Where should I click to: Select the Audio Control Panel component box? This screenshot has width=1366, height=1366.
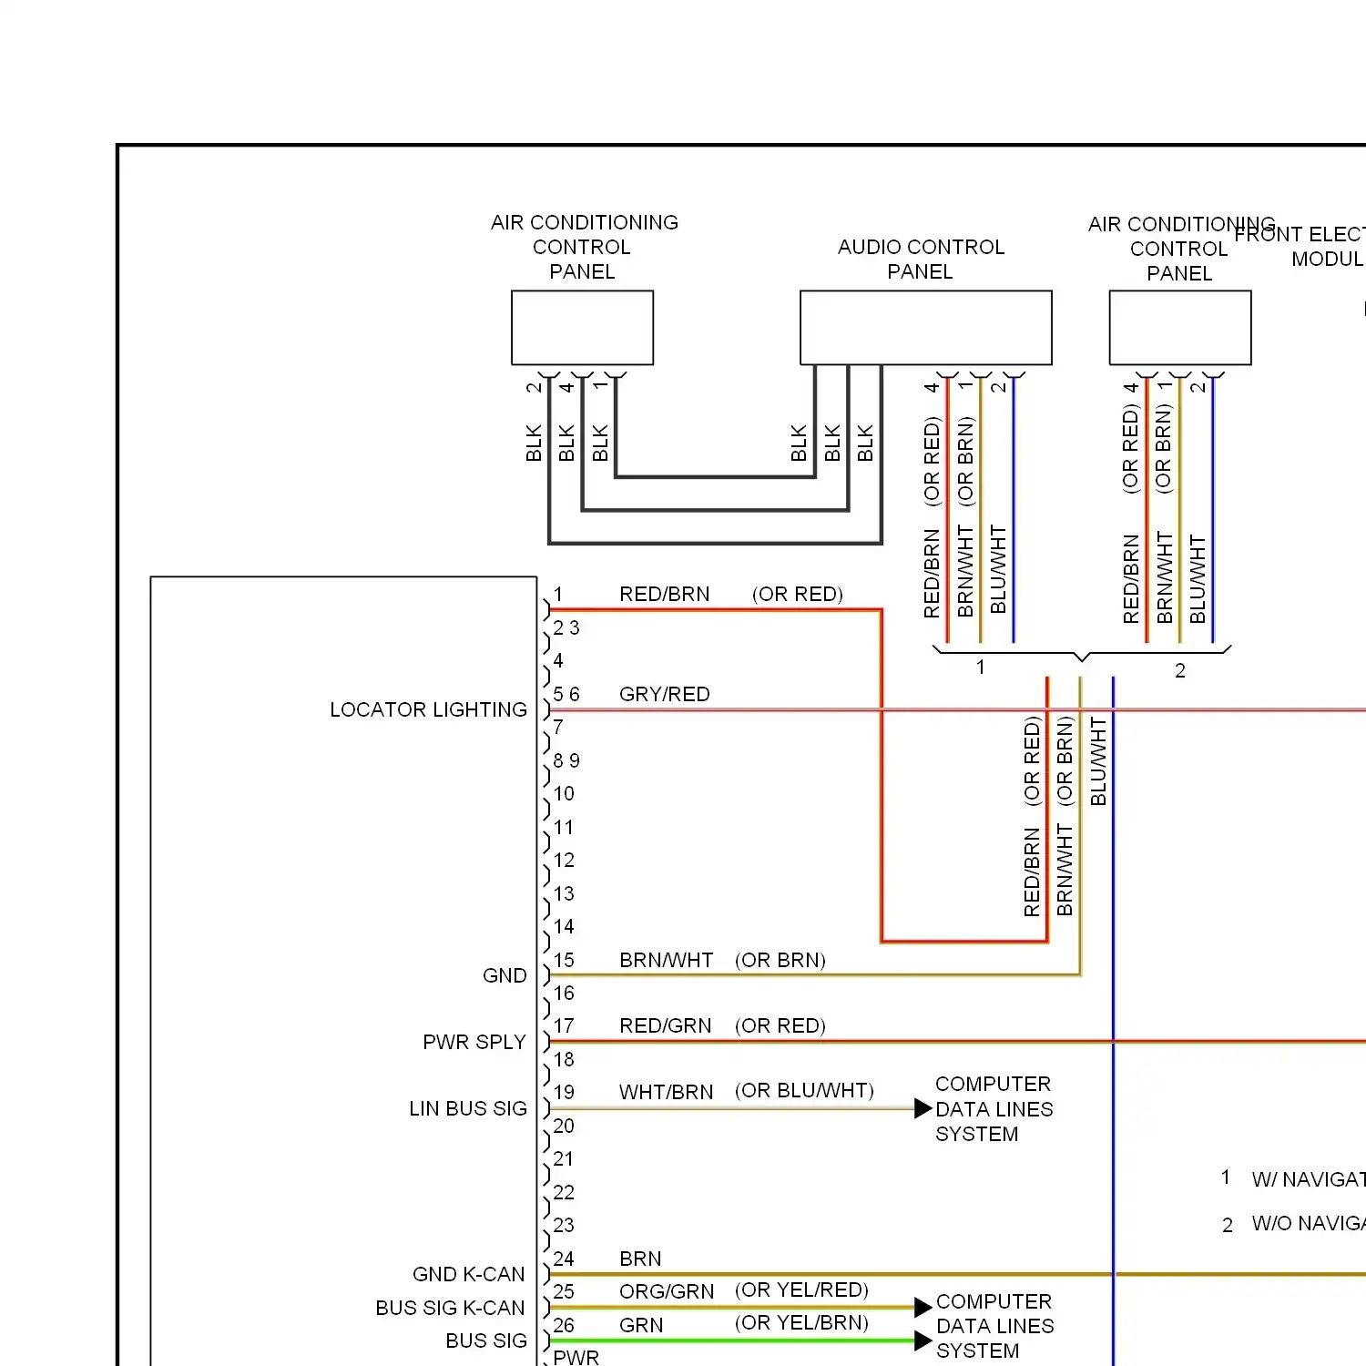(925, 328)
